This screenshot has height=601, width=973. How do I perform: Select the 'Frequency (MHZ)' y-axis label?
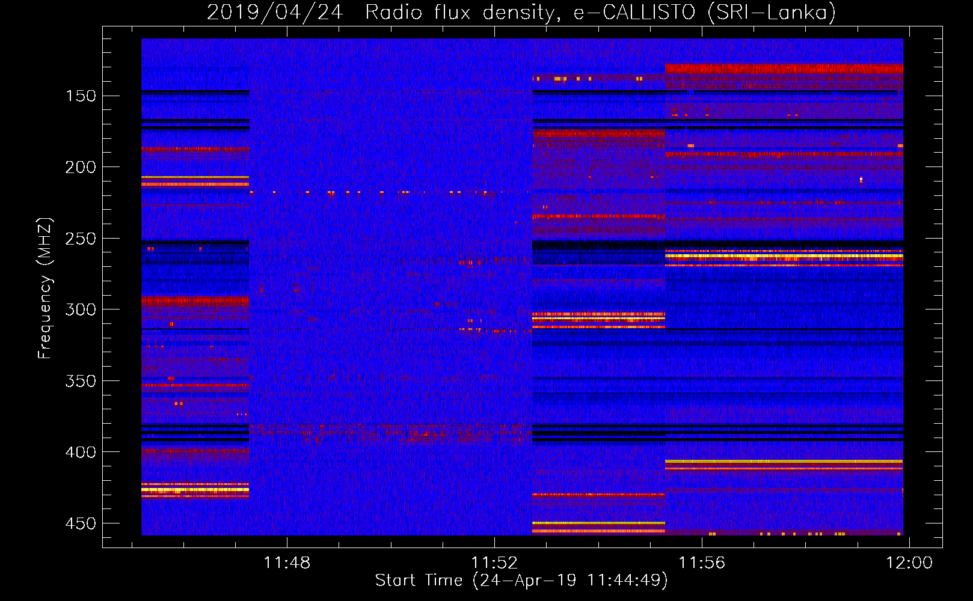[45, 288]
